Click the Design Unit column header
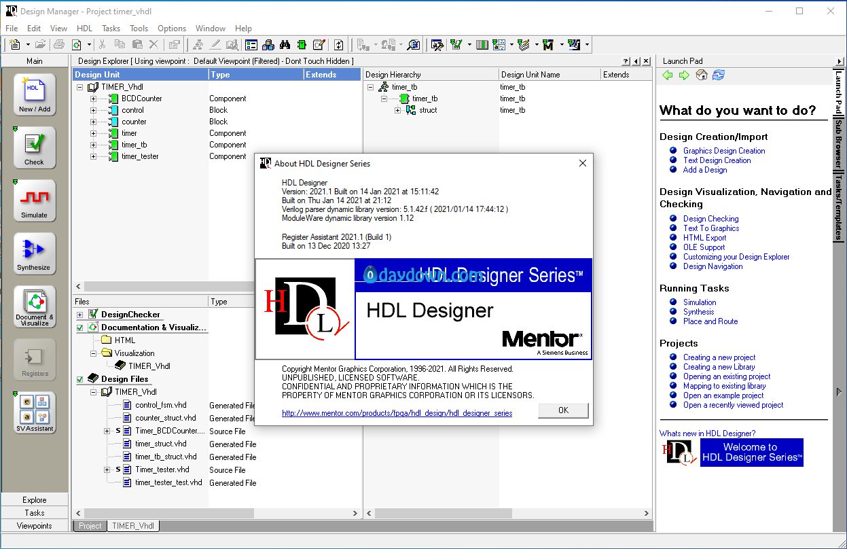 (x=141, y=75)
